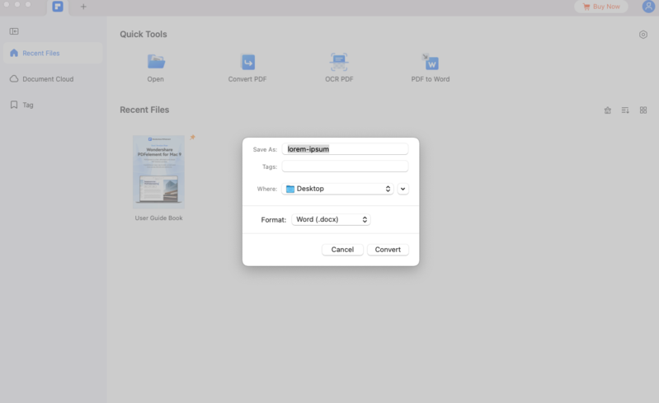
Task: Select Recent Files in the sidebar
Action: 53,53
